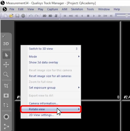
Task: Click the video camera toolbar icon
Action: tap(56, 16)
